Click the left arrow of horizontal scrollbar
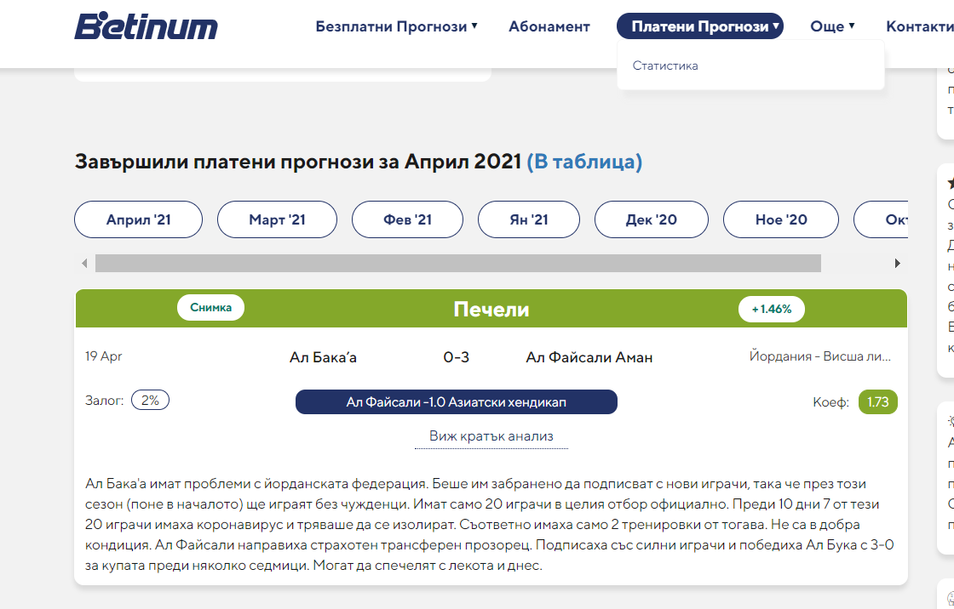The image size is (954, 609). click(84, 264)
